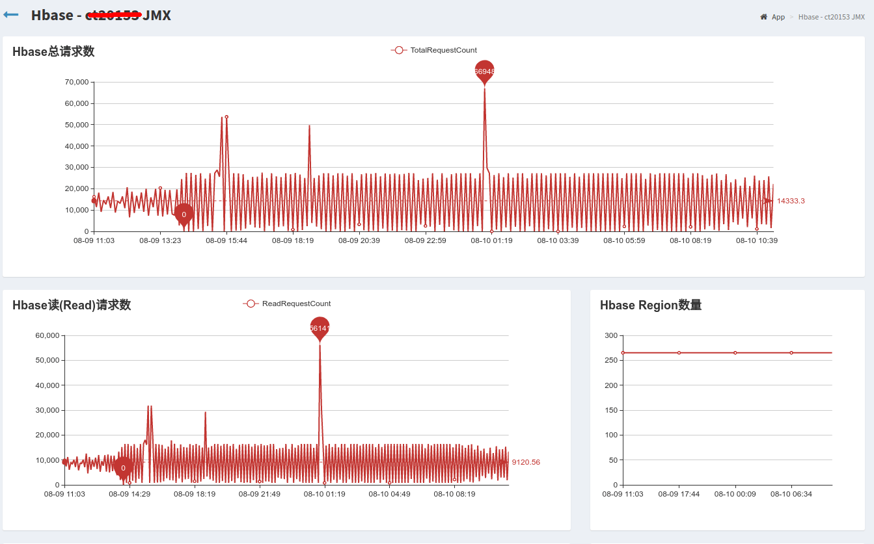874x544 pixels.
Task: Click the Hbase - ct20153 JMX breadcrumb
Action: click(x=832, y=17)
